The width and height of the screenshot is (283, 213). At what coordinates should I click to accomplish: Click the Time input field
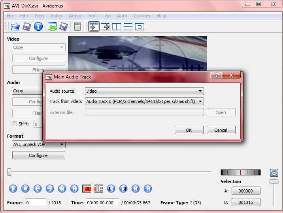[102, 203]
